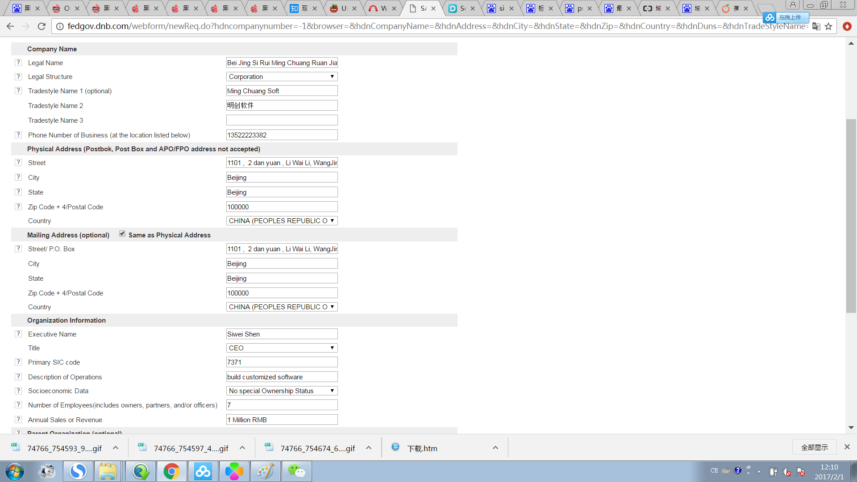Click 全部显示 show all downloads button
Screen dimensions: 857x482
tap(814, 447)
